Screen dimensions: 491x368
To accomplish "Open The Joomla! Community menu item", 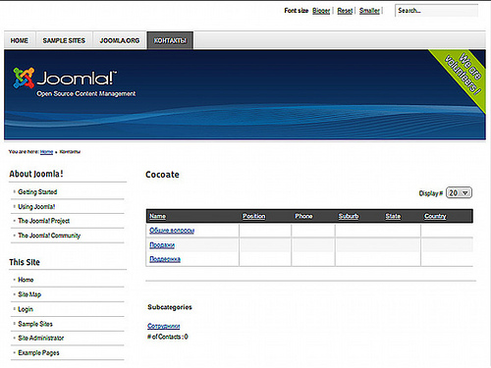I will pos(49,236).
